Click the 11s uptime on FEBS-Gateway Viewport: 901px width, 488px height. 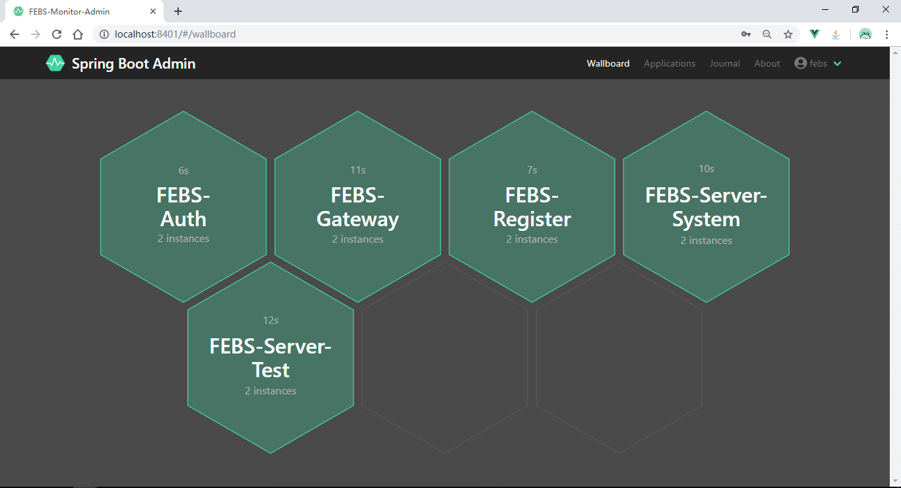(x=357, y=170)
